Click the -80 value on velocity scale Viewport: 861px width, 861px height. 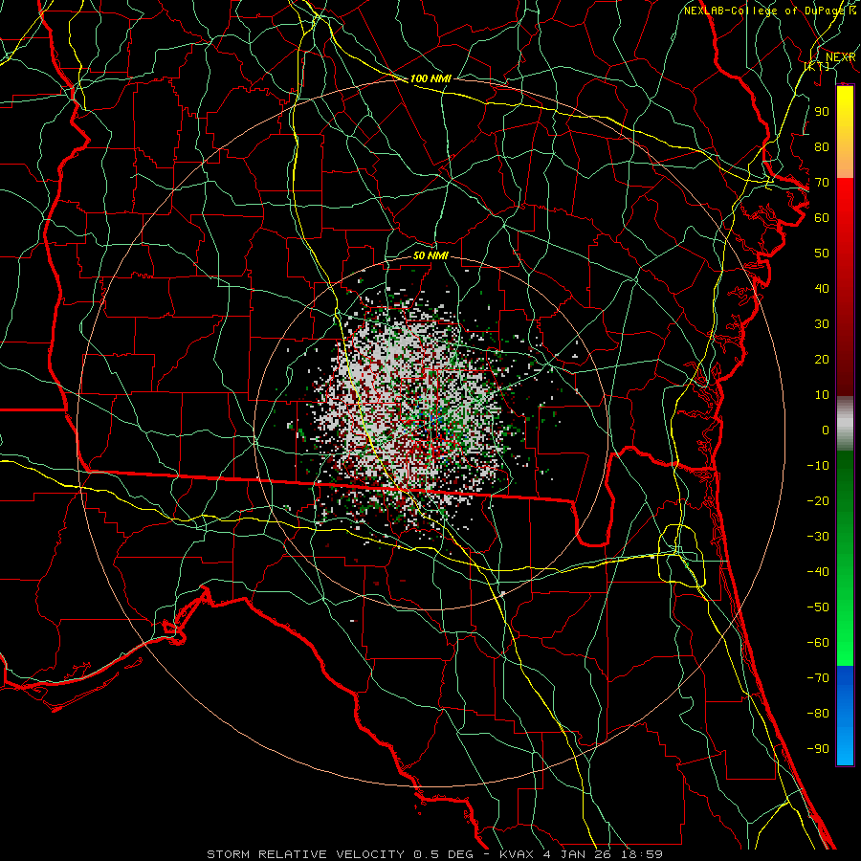coord(818,714)
